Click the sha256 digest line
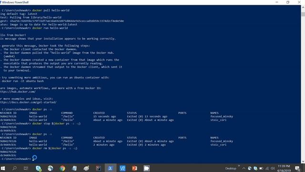 (x=62, y=21)
